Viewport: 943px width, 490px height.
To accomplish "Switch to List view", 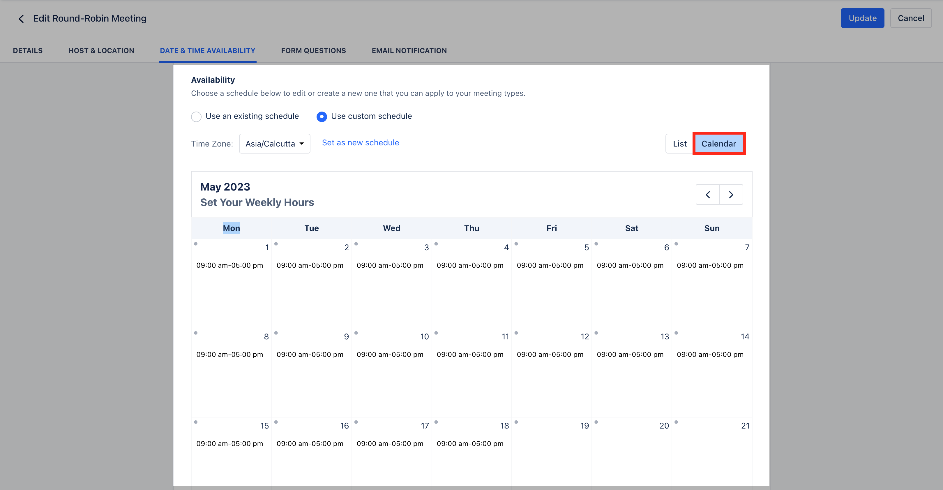I will (679, 144).
